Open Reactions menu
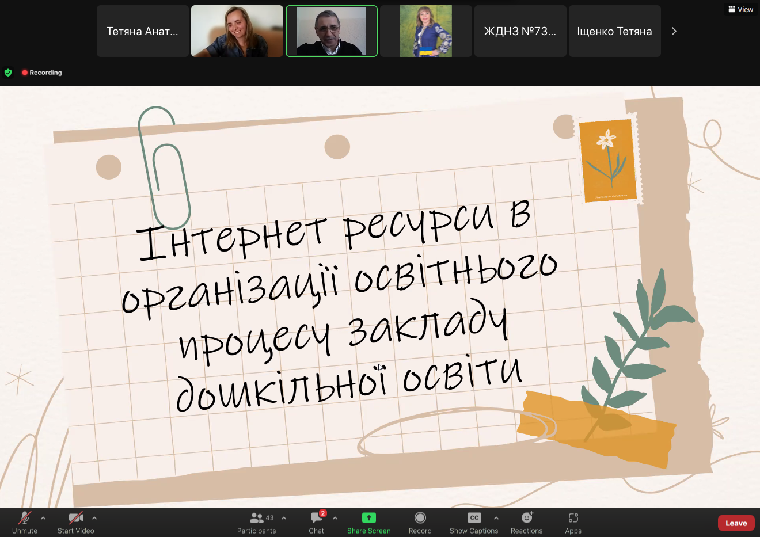The width and height of the screenshot is (760, 537). click(x=527, y=522)
